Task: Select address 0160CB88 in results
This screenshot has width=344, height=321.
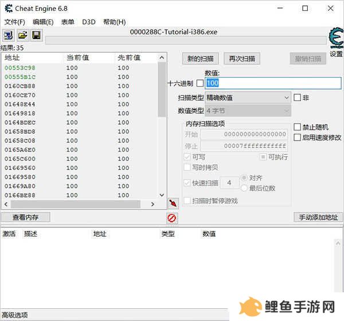Action: pyautogui.click(x=19, y=86)
